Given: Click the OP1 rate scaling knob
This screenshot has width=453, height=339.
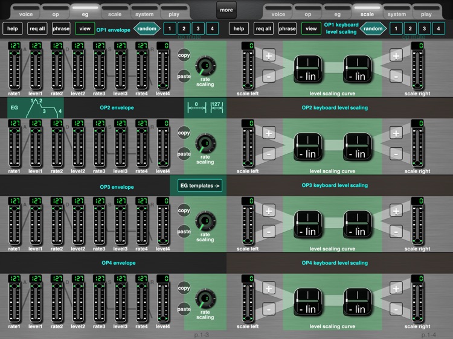Looking at the screenshot, I should click(x=205, y=66).
